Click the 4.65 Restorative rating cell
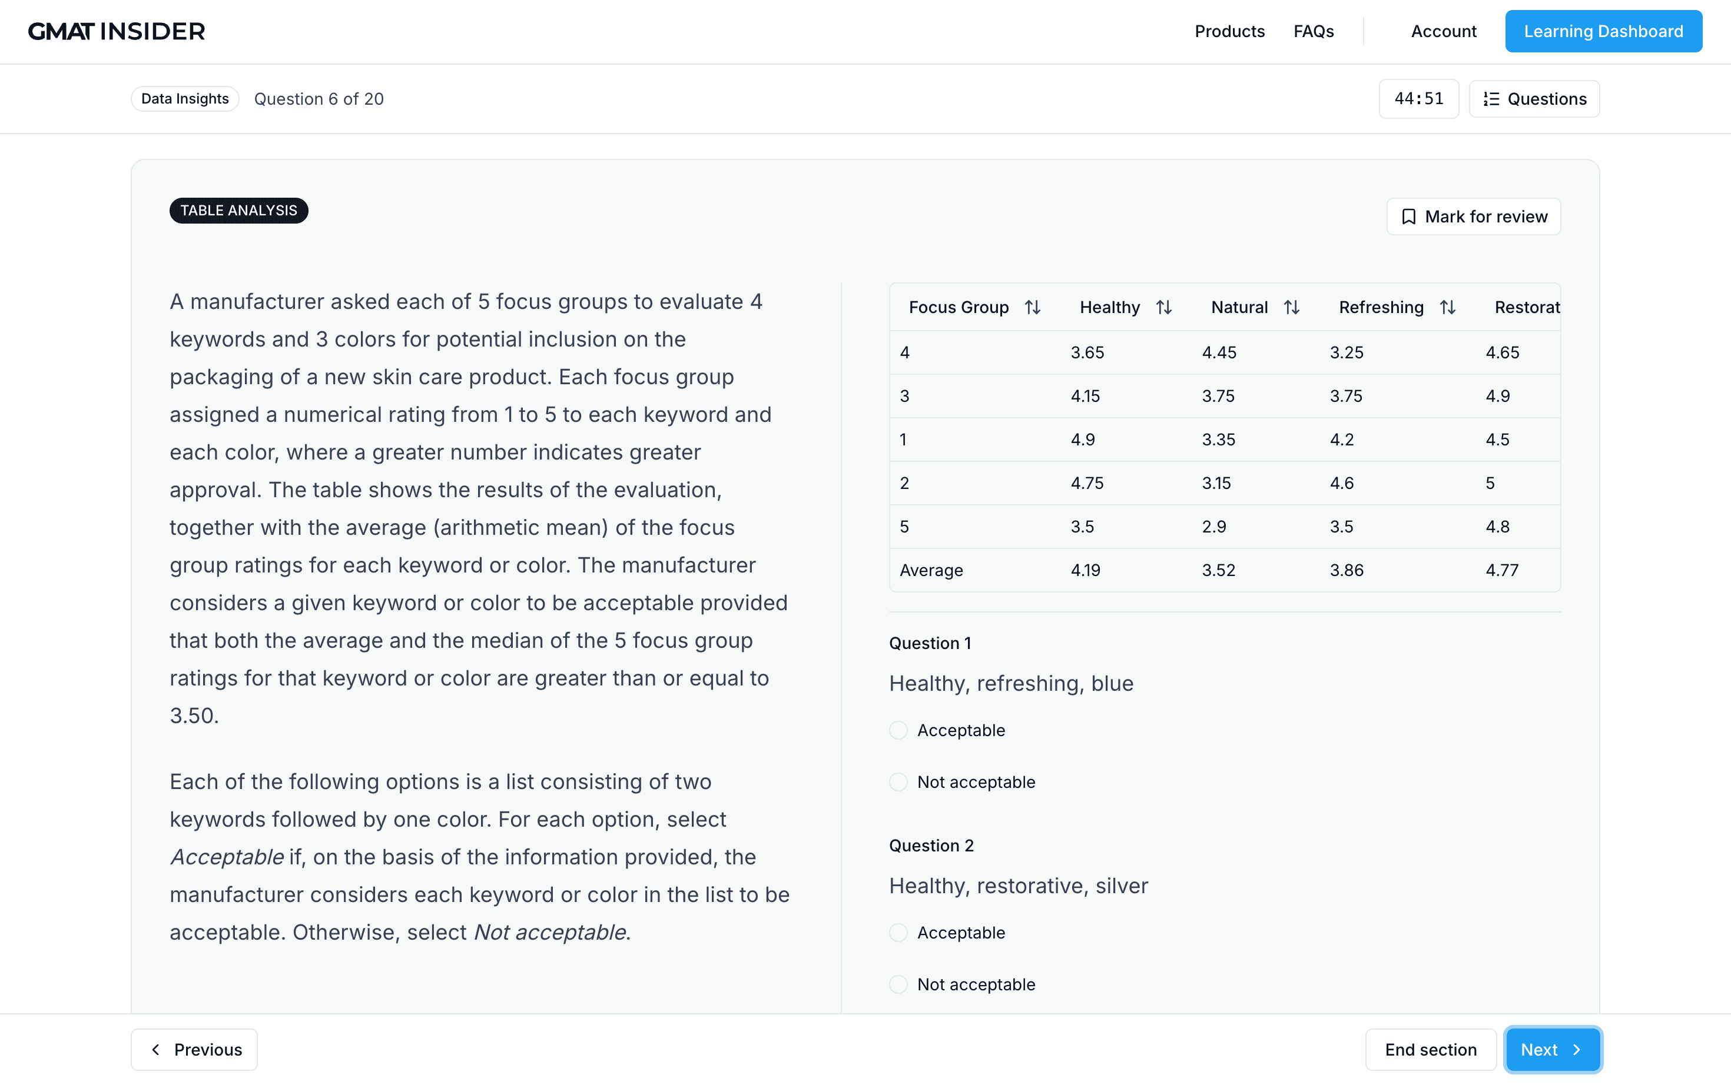This screenshot has width=1731, height=1085. click(x=1502, y=352)
